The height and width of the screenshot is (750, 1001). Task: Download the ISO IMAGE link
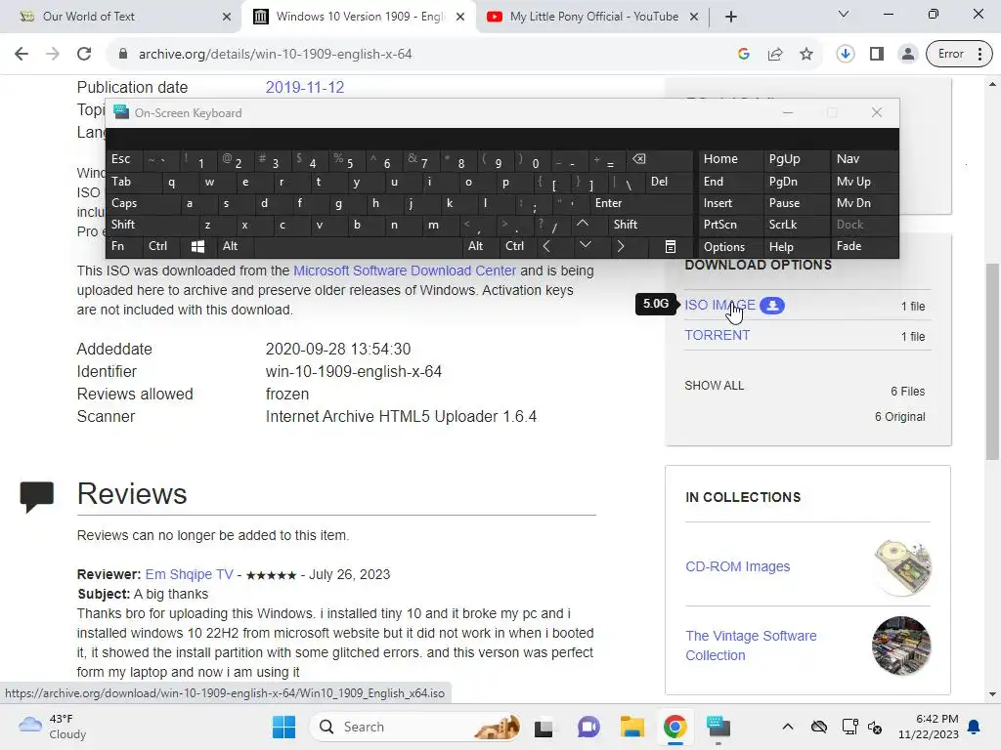coord(720,306)
